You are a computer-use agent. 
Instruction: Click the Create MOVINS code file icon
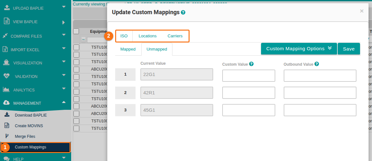(x=7, y=125)
